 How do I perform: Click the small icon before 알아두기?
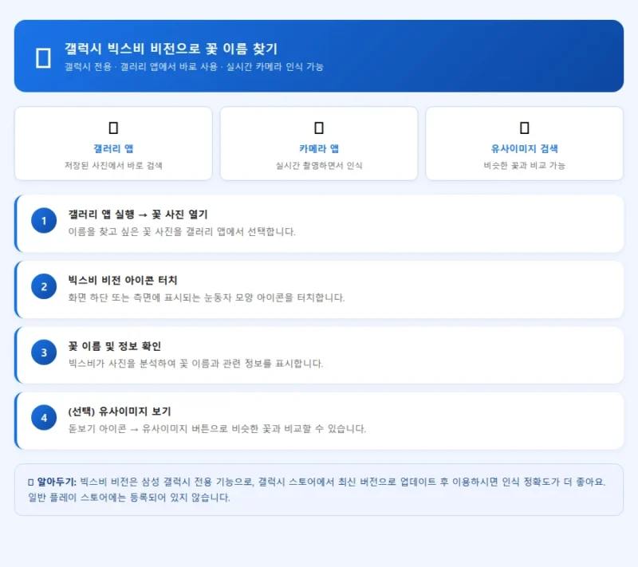pos(30,482)
